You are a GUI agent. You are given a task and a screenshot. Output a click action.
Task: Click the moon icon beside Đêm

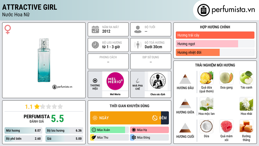click(x=155, y=118)
